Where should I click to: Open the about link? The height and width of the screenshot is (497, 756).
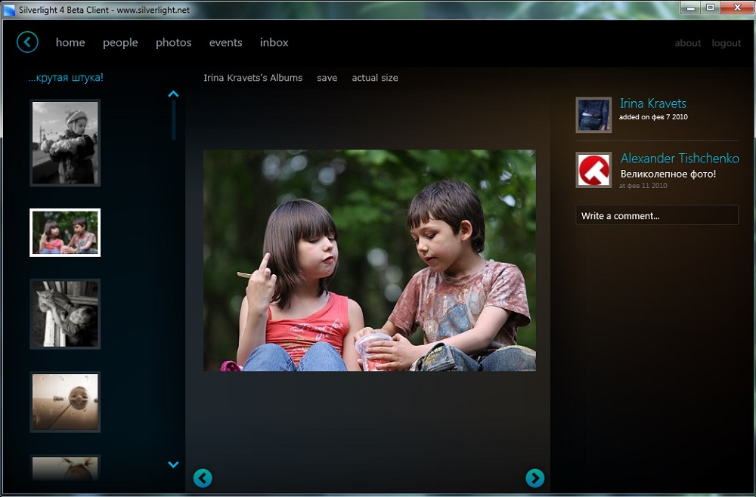pyautogui.click(x=687, y=43)
